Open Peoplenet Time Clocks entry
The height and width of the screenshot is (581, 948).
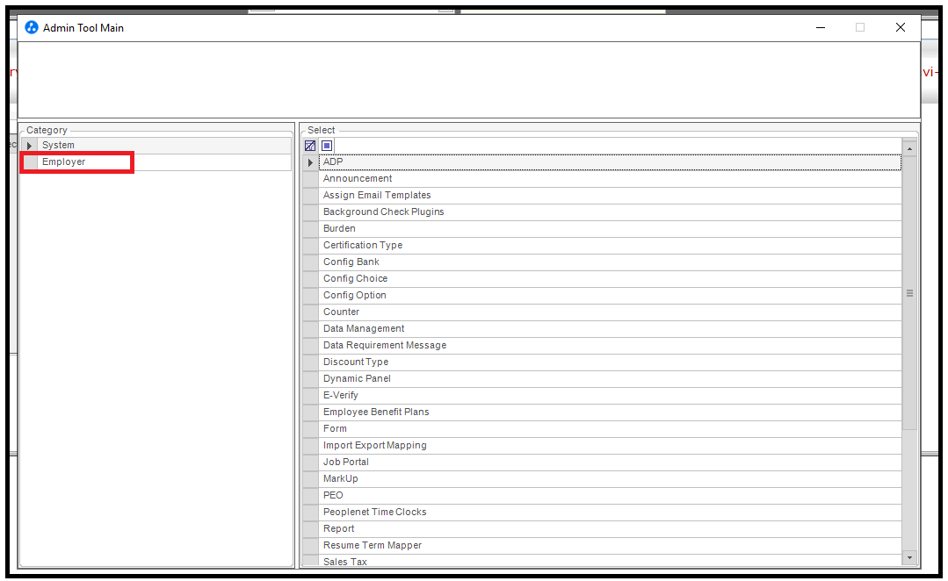pyautogui.click(x=610, y=513)
